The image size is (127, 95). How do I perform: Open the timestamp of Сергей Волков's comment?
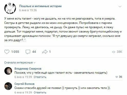pyautogui.click(x=23, y=92)
